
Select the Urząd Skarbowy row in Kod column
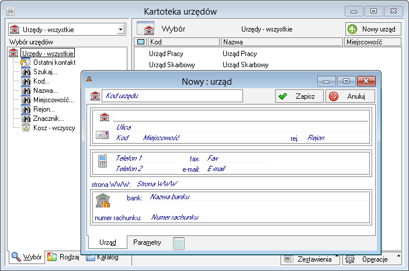(x=172, y=65)
